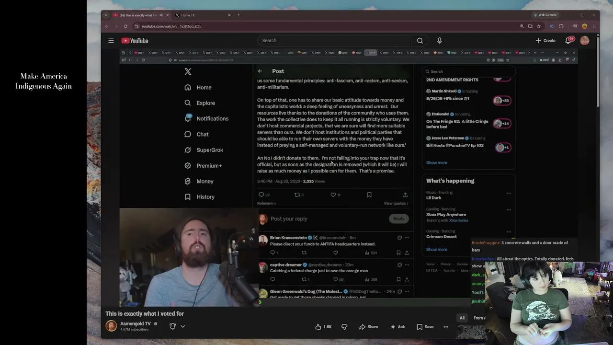
Task: Expand View quotes link arrow
Action: point(396,203)
